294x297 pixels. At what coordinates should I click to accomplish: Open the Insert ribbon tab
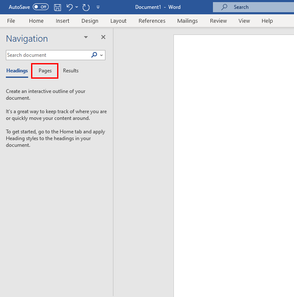[63, 21]
